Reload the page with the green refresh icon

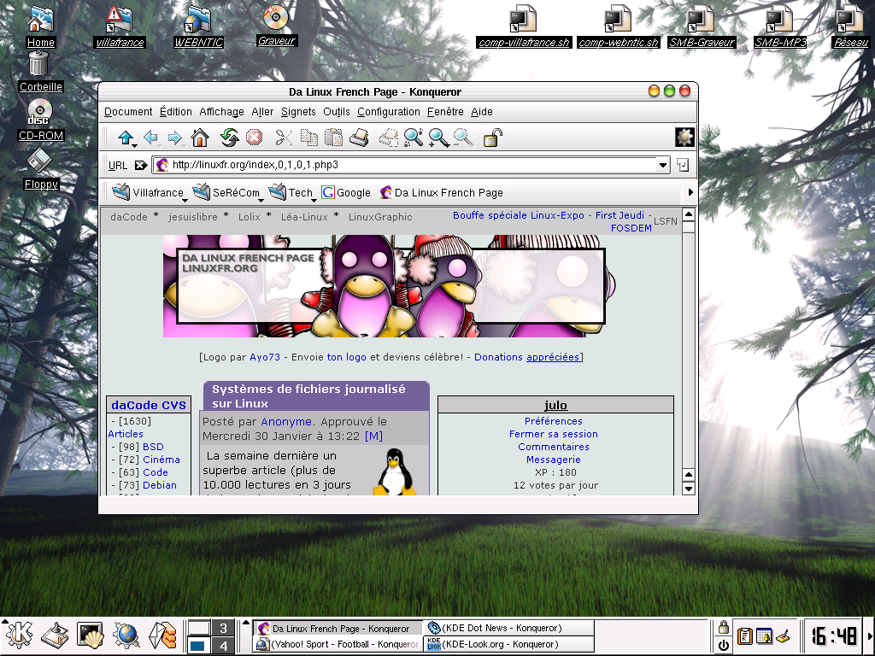(x=229, y=138)
